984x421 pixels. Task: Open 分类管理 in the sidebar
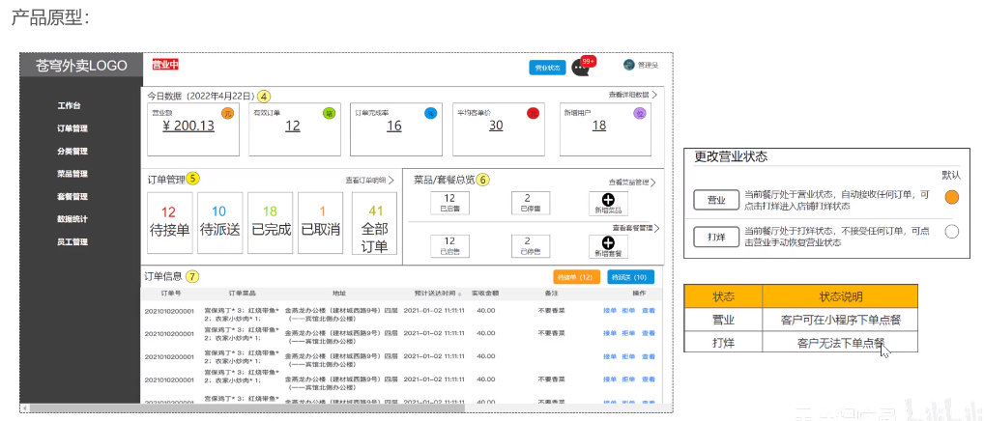(x=72, y=151)
